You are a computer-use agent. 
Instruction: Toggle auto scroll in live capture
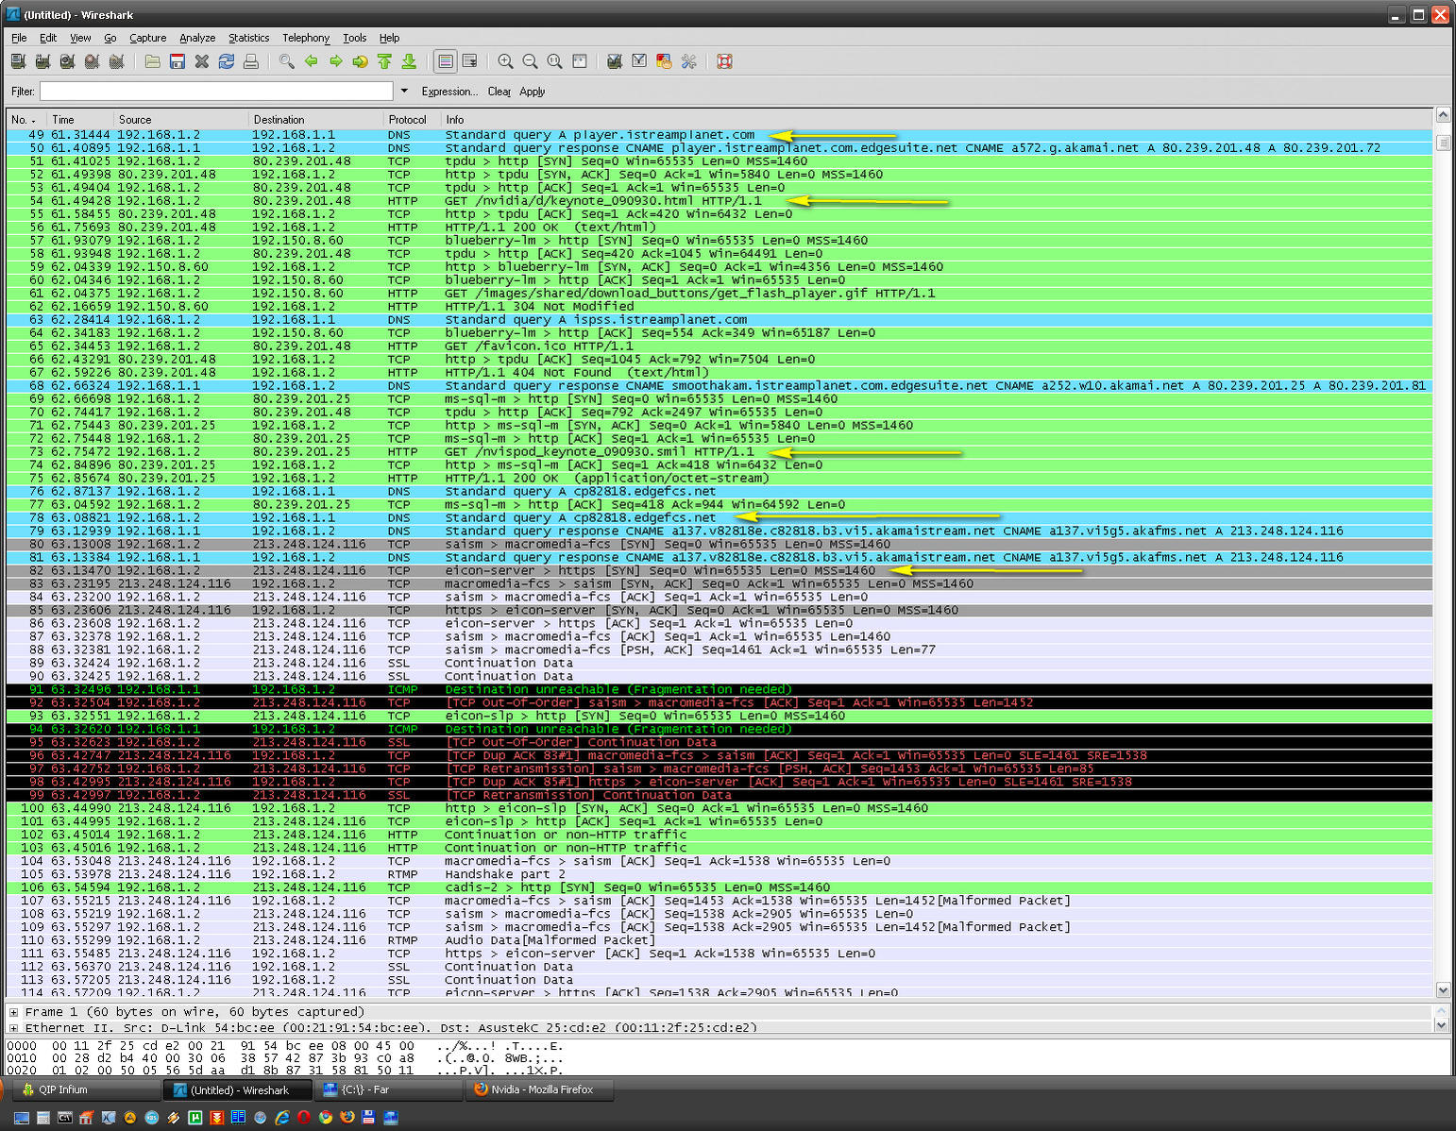click(469, 61)
